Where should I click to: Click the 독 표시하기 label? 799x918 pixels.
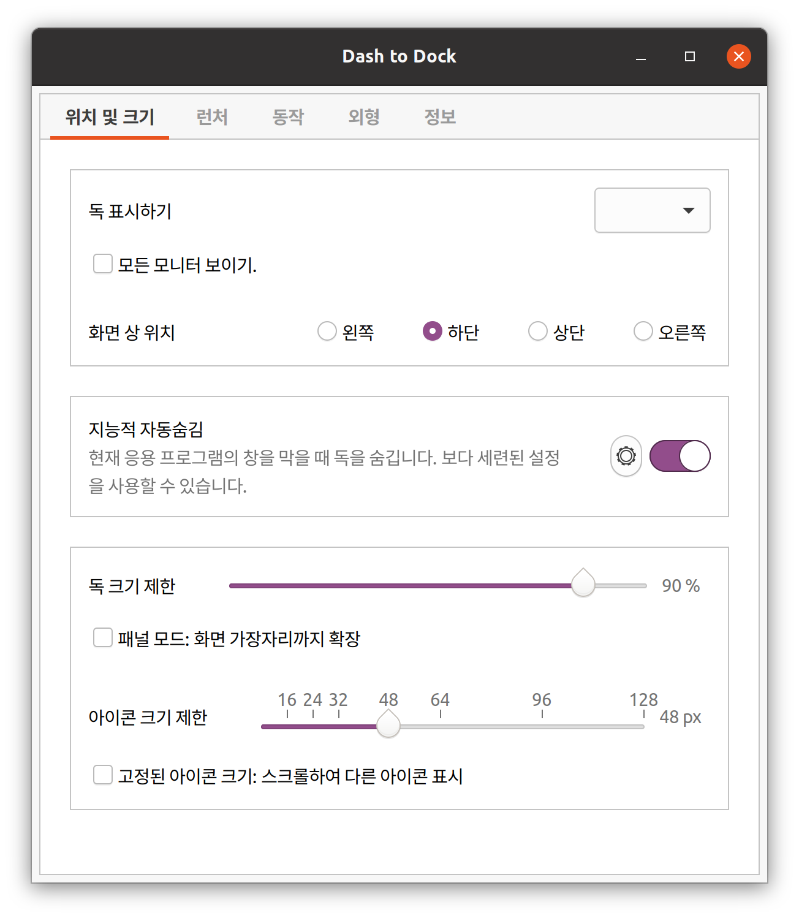tap(130, 211)
